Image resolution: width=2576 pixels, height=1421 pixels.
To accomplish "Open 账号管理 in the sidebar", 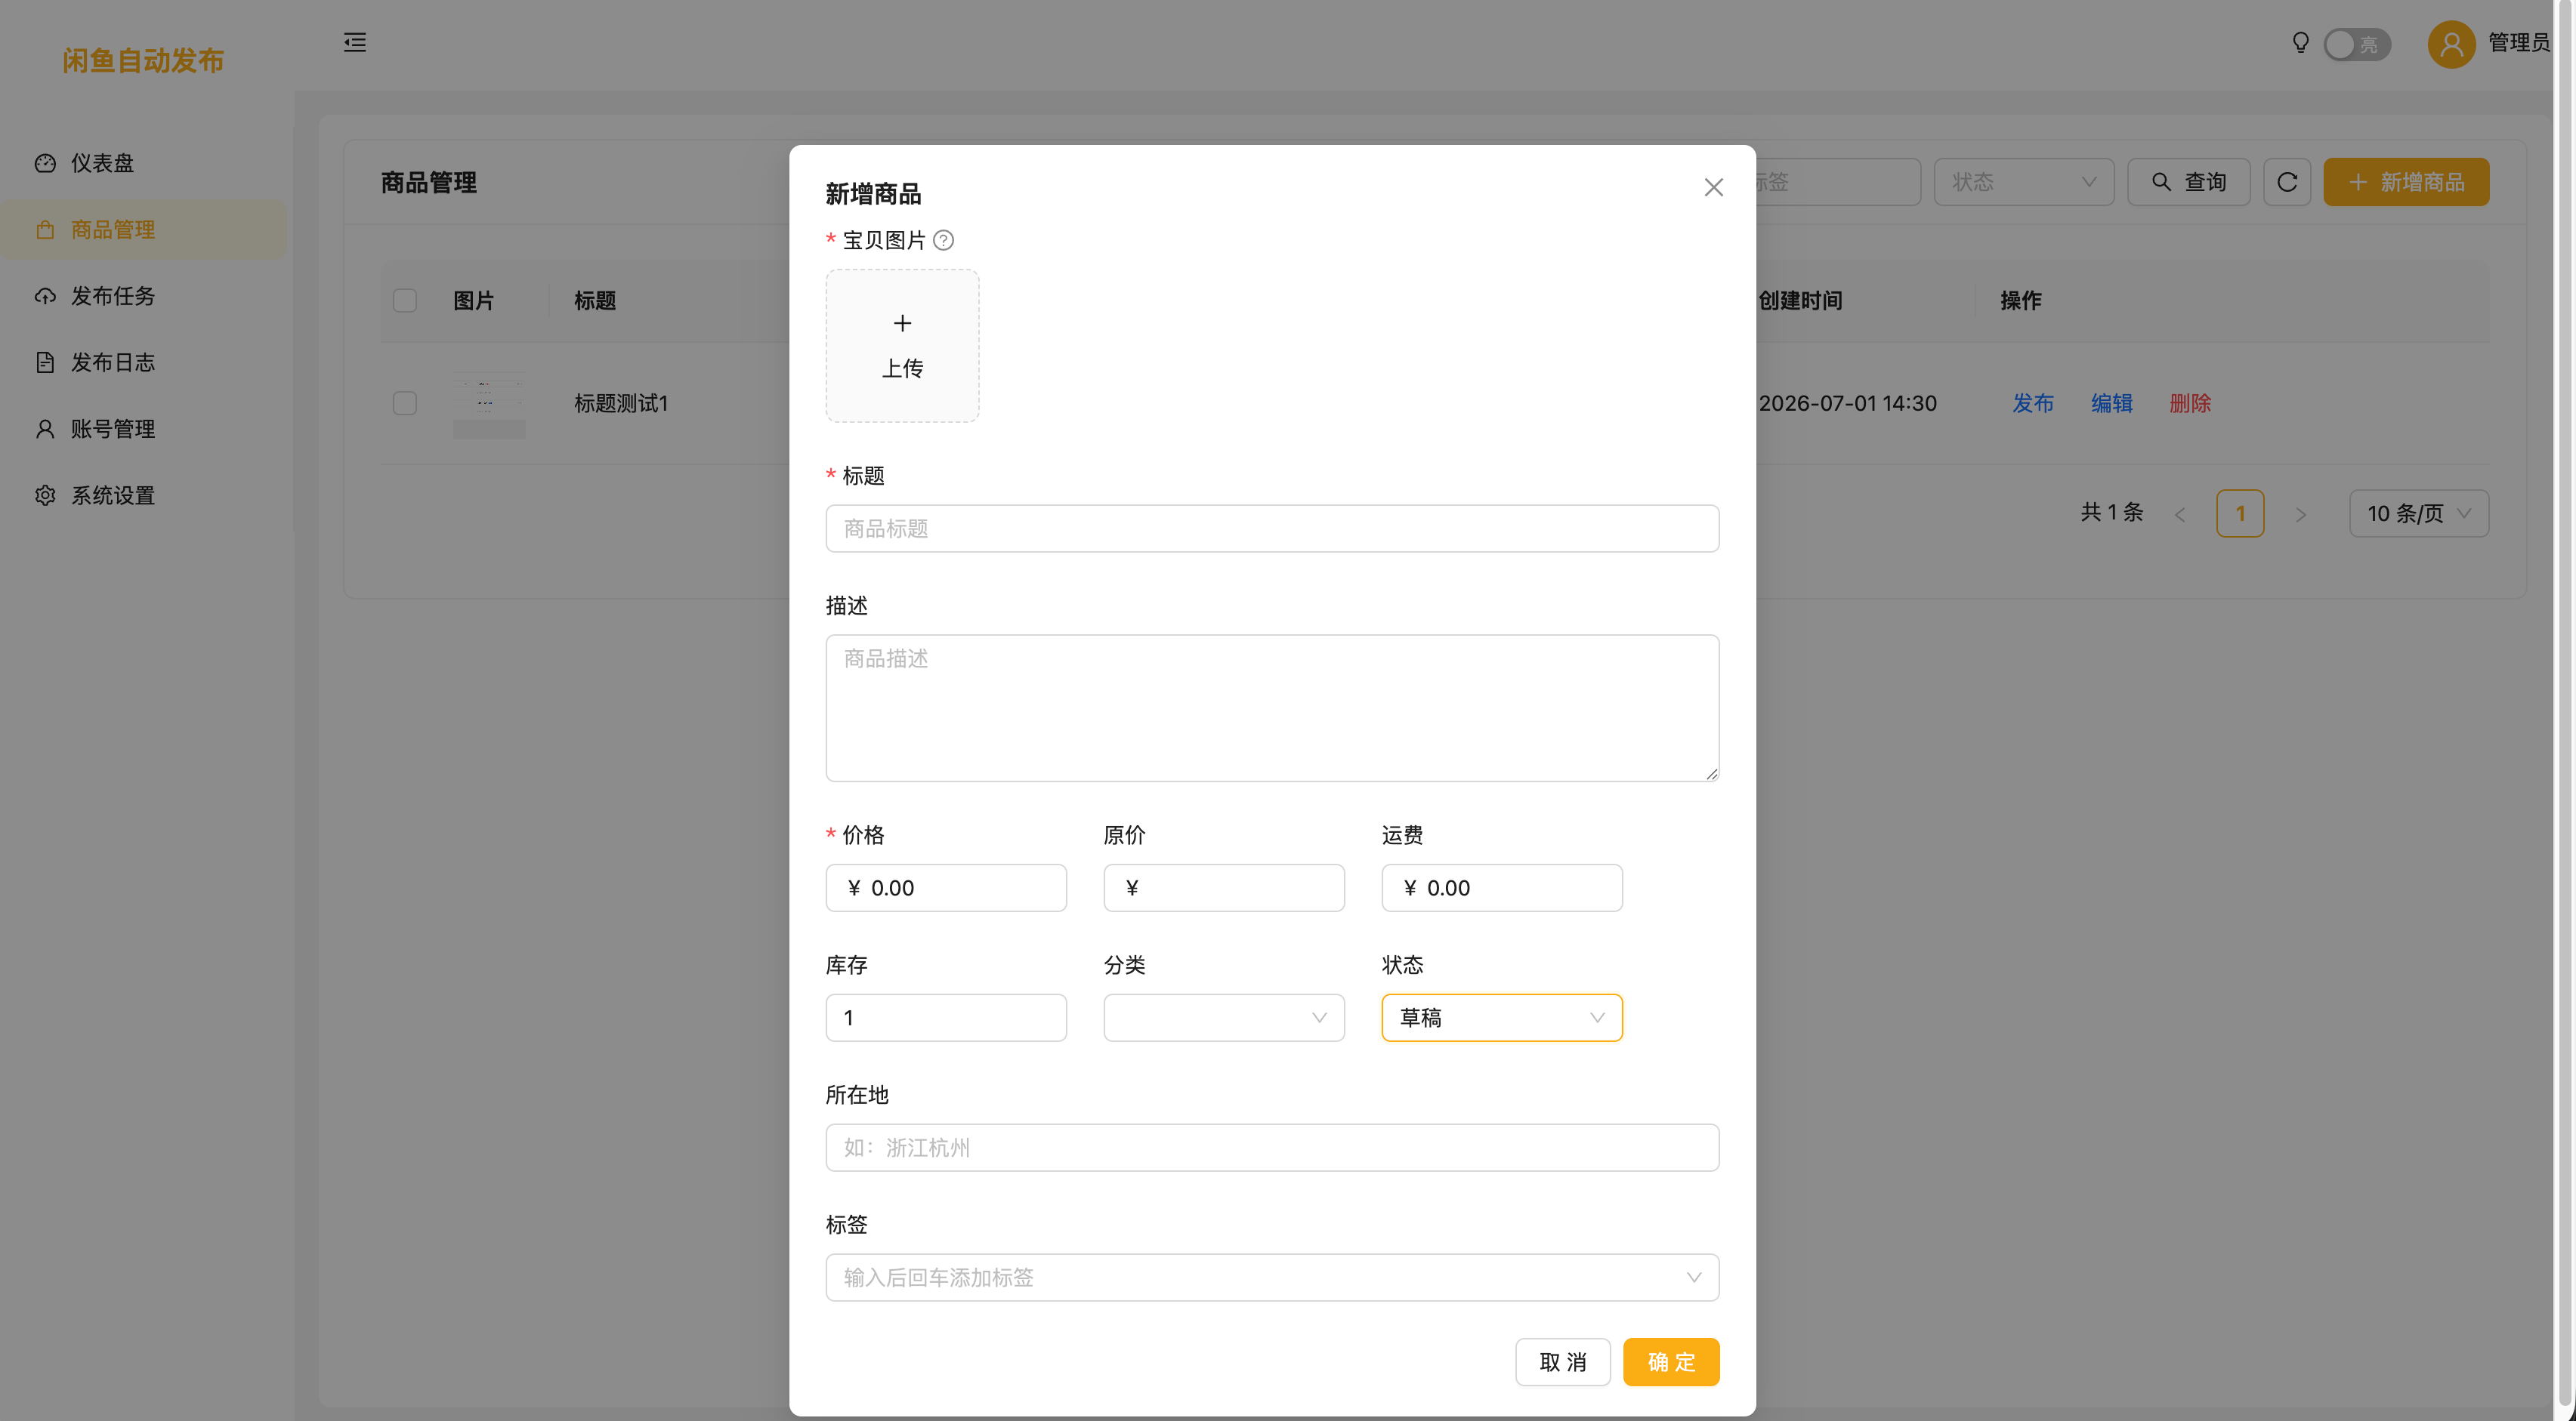I will click(x=146, y=429).
